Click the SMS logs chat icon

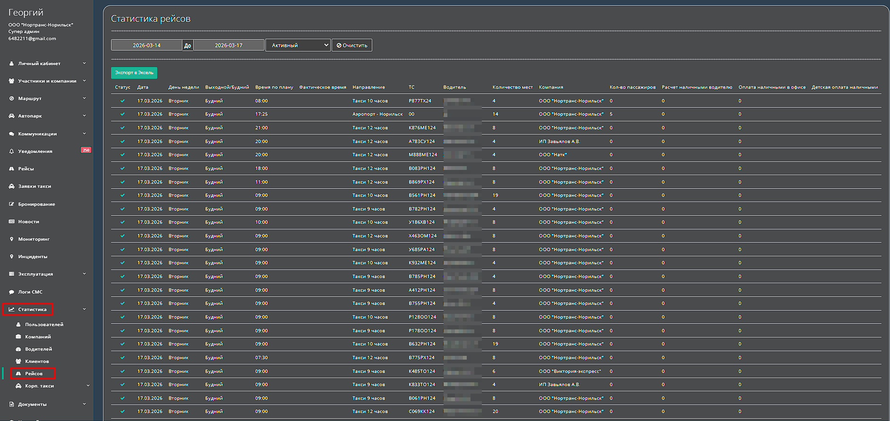(11, 292)
